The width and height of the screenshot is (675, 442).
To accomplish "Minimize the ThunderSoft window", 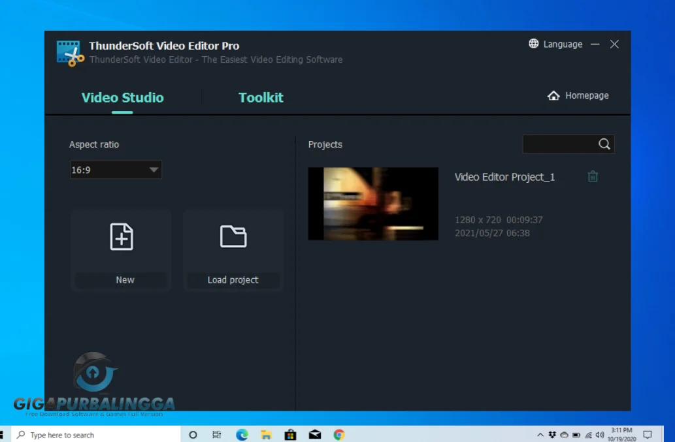I will [595, 44].
